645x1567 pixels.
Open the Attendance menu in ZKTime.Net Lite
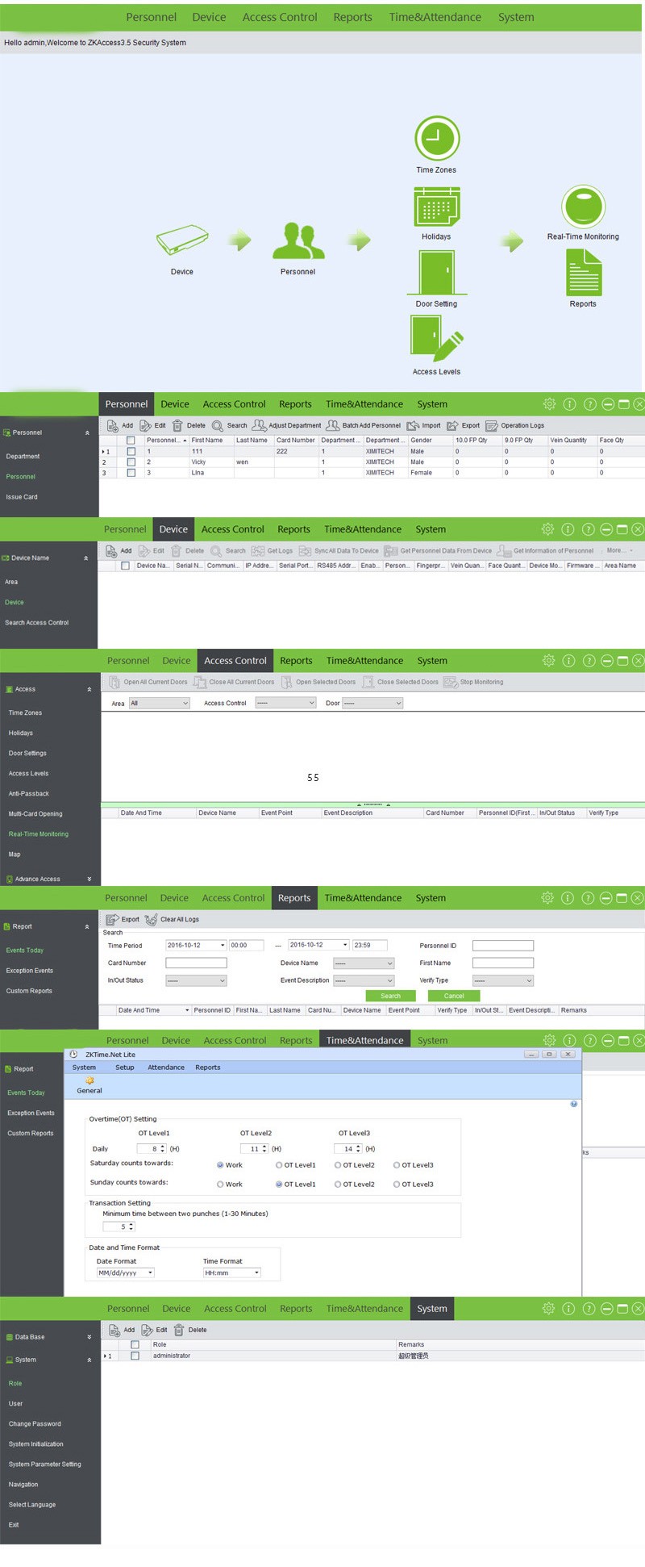pyautogui.click(x=166, y=1068)
